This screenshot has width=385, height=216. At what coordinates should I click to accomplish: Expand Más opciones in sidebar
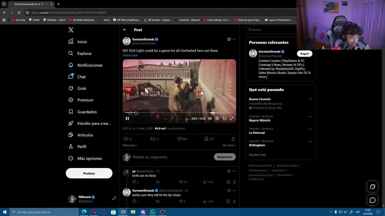(85, 158)
